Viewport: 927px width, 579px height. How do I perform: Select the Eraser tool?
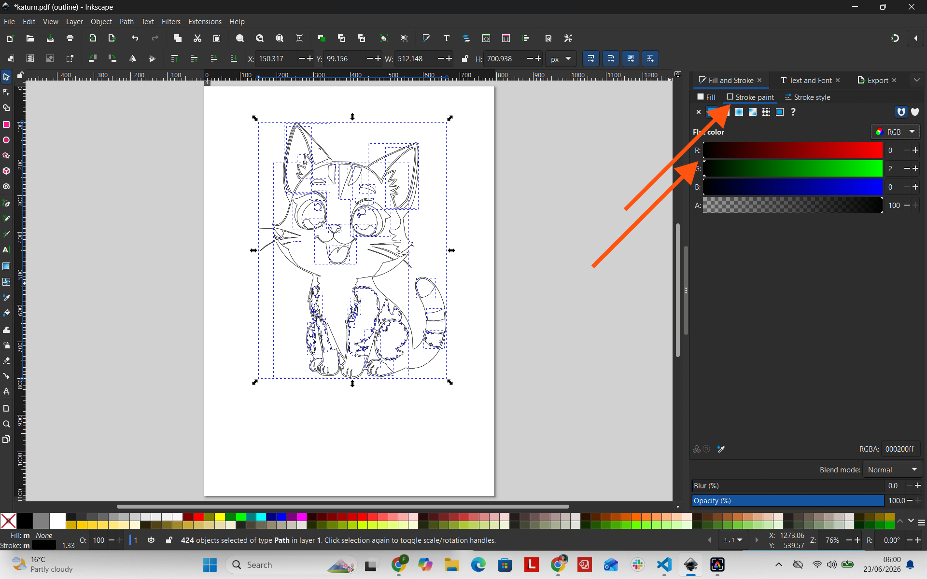[6, 360]
